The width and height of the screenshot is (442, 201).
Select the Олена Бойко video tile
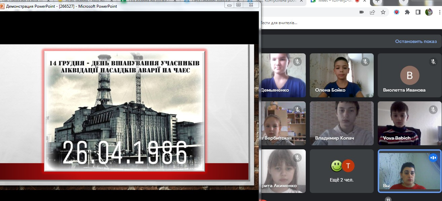(x=342, y=75)
